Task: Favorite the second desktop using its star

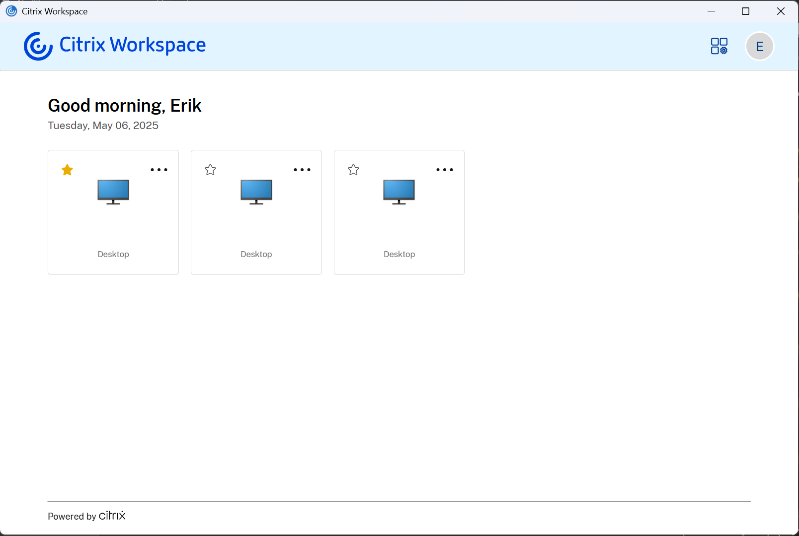Action: click(210, 170)
